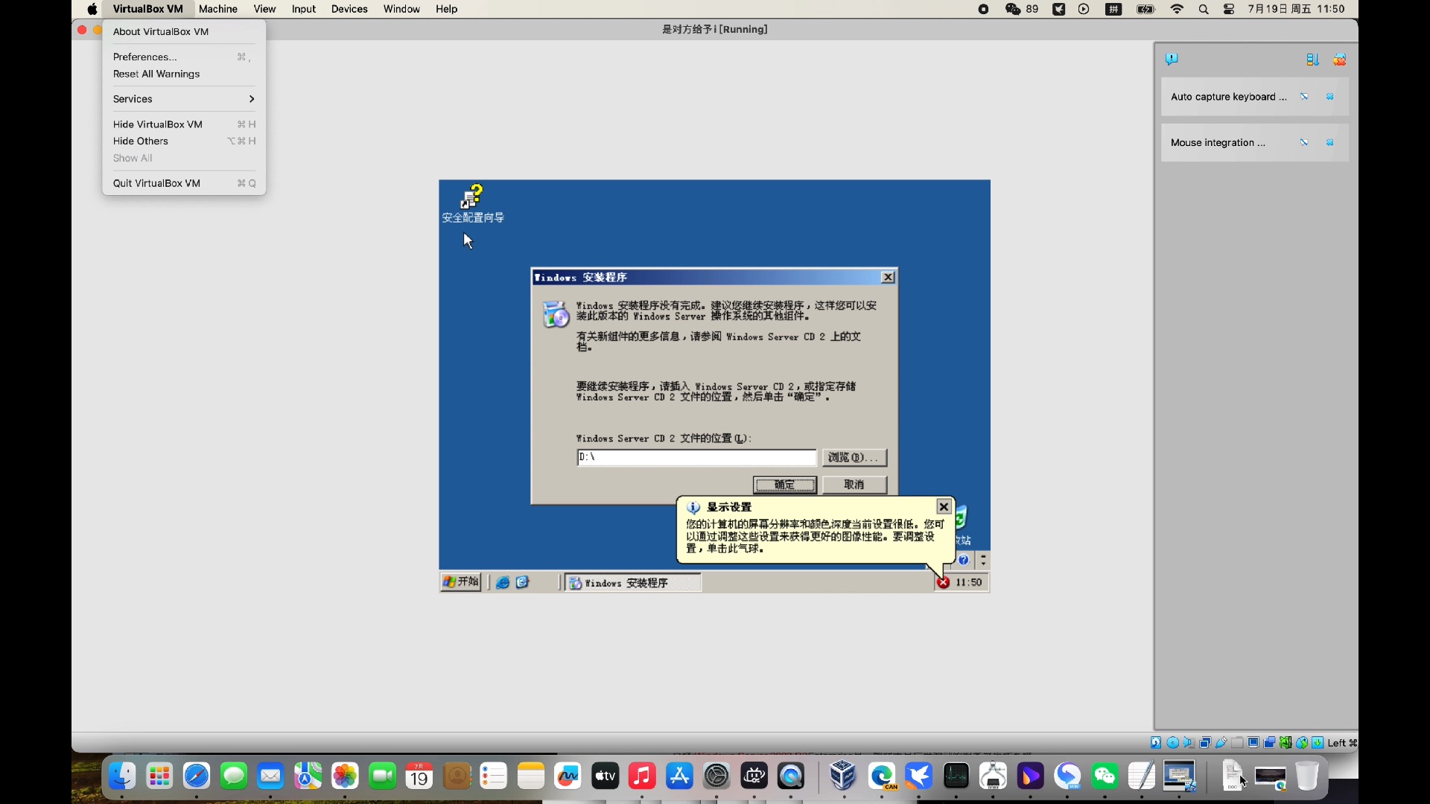Click the 开始 Start button in guest
The image size is (1430, 804).
(x=461, y=582)
